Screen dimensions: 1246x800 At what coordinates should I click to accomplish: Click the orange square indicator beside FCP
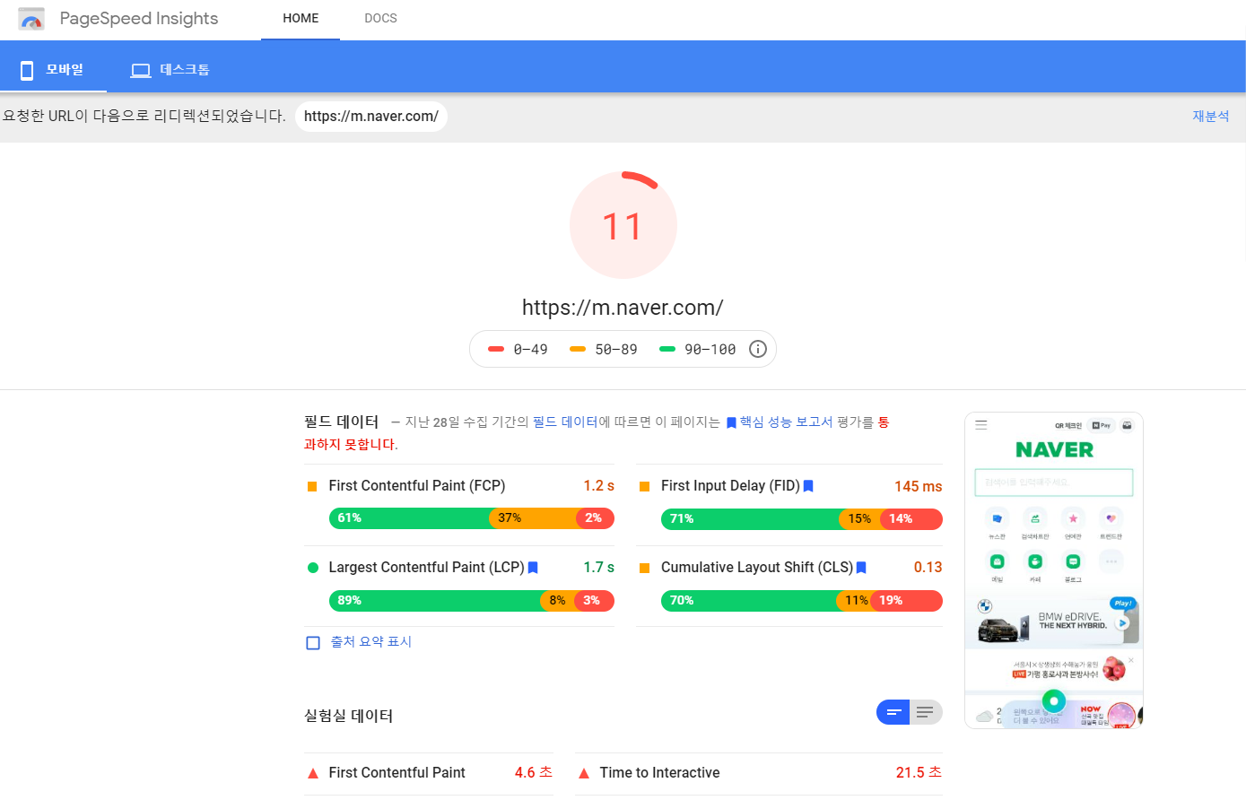(312, 485)
